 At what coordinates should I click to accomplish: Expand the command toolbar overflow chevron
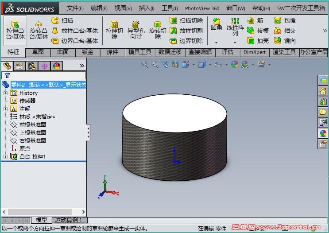325,31
